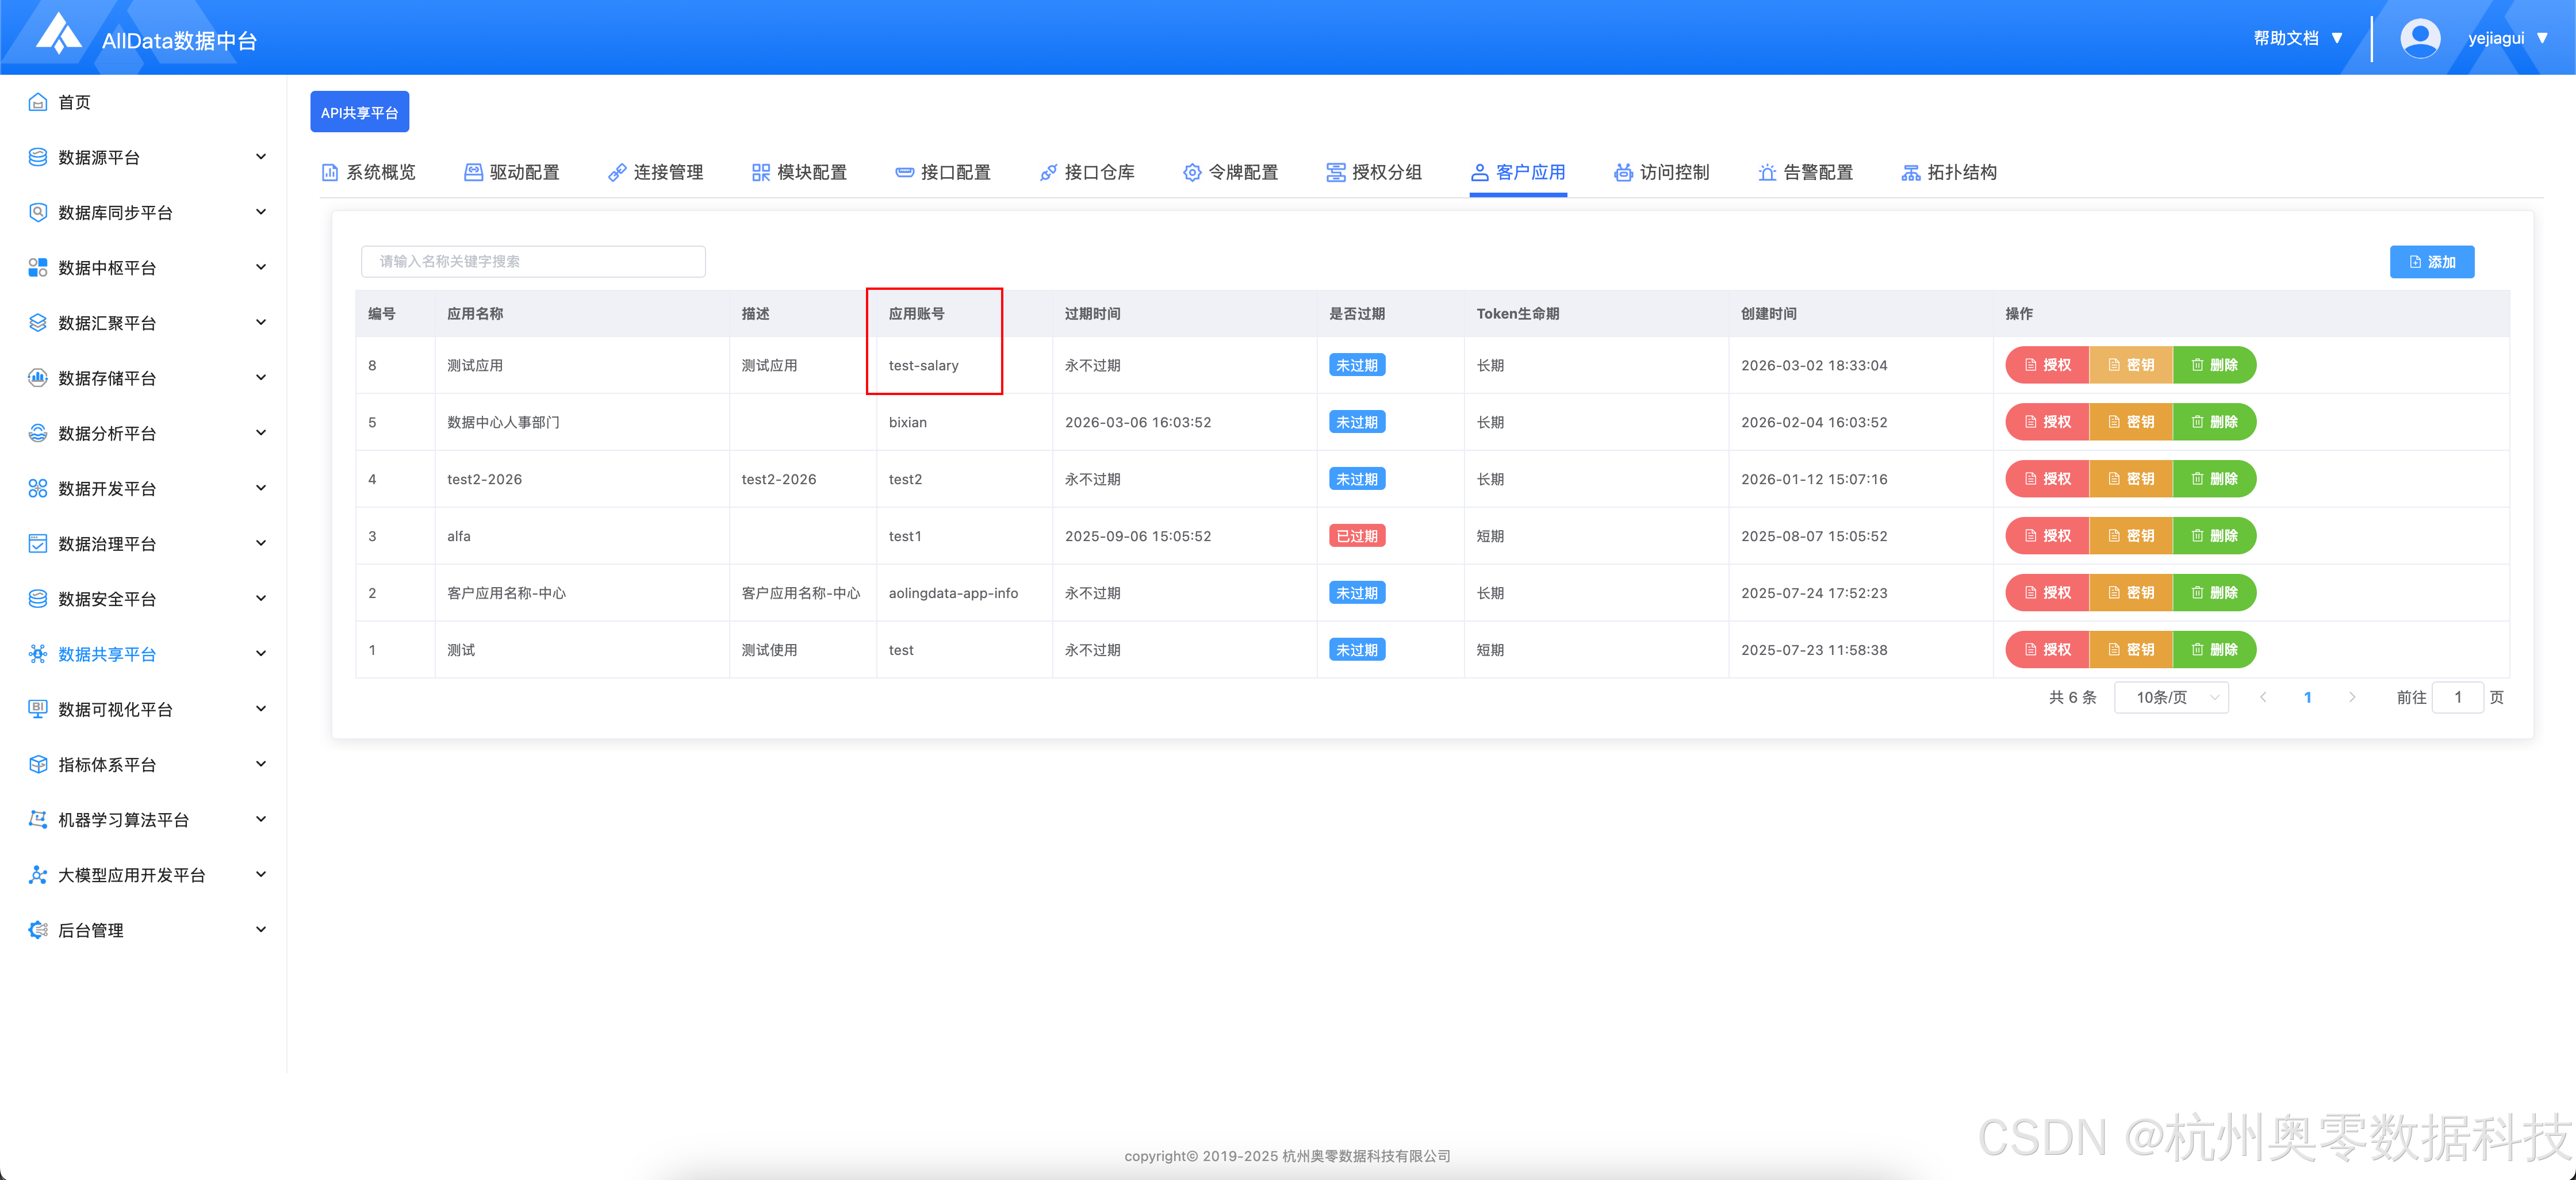Click the AllData logo icon

58,34
